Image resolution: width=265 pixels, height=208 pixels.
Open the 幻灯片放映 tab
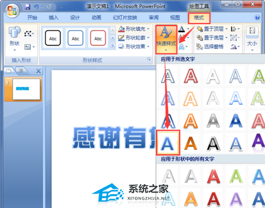(125, 17)
